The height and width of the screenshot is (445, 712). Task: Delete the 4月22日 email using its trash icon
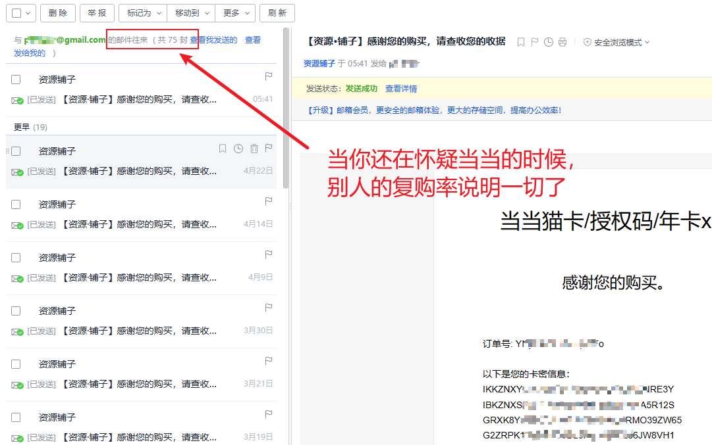point(254,149)
